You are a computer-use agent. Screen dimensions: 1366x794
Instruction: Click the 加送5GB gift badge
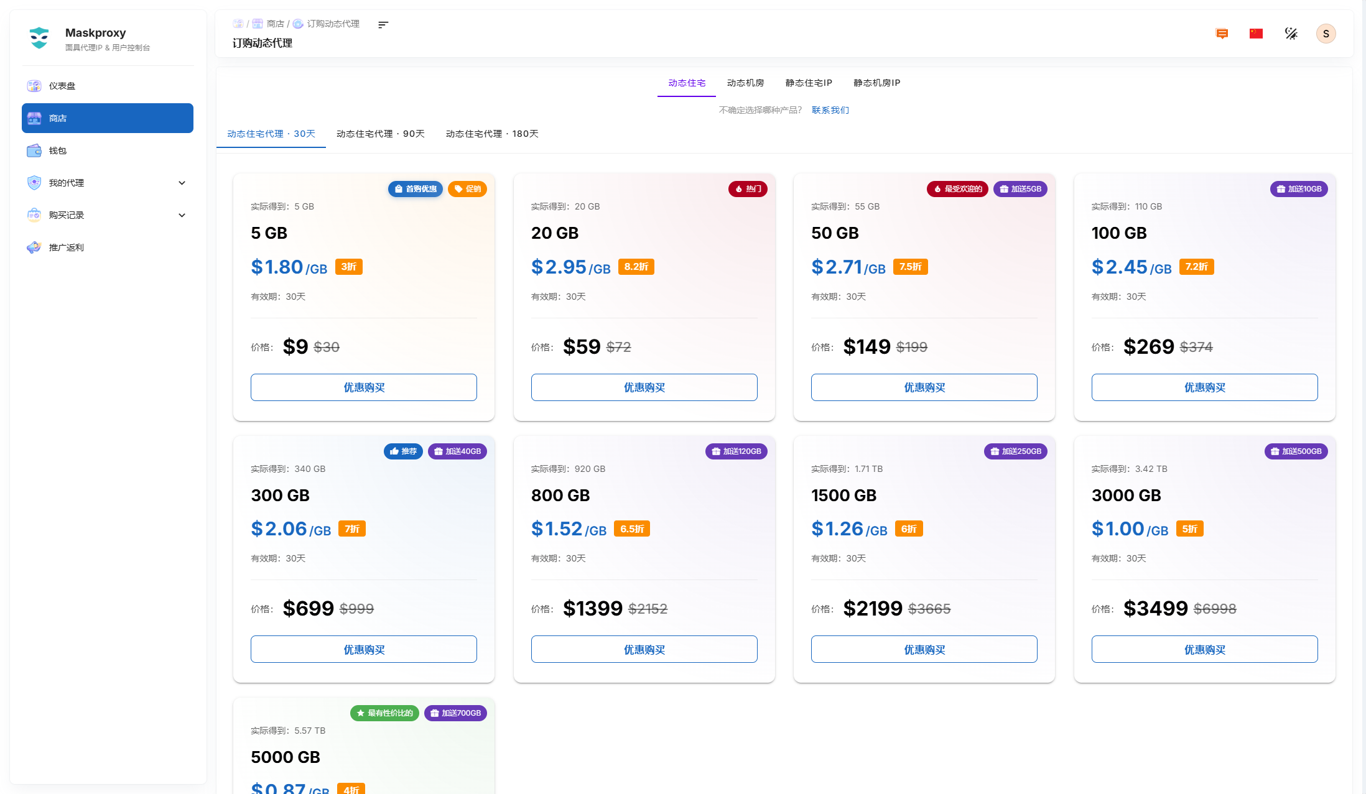pos(1020,189)
